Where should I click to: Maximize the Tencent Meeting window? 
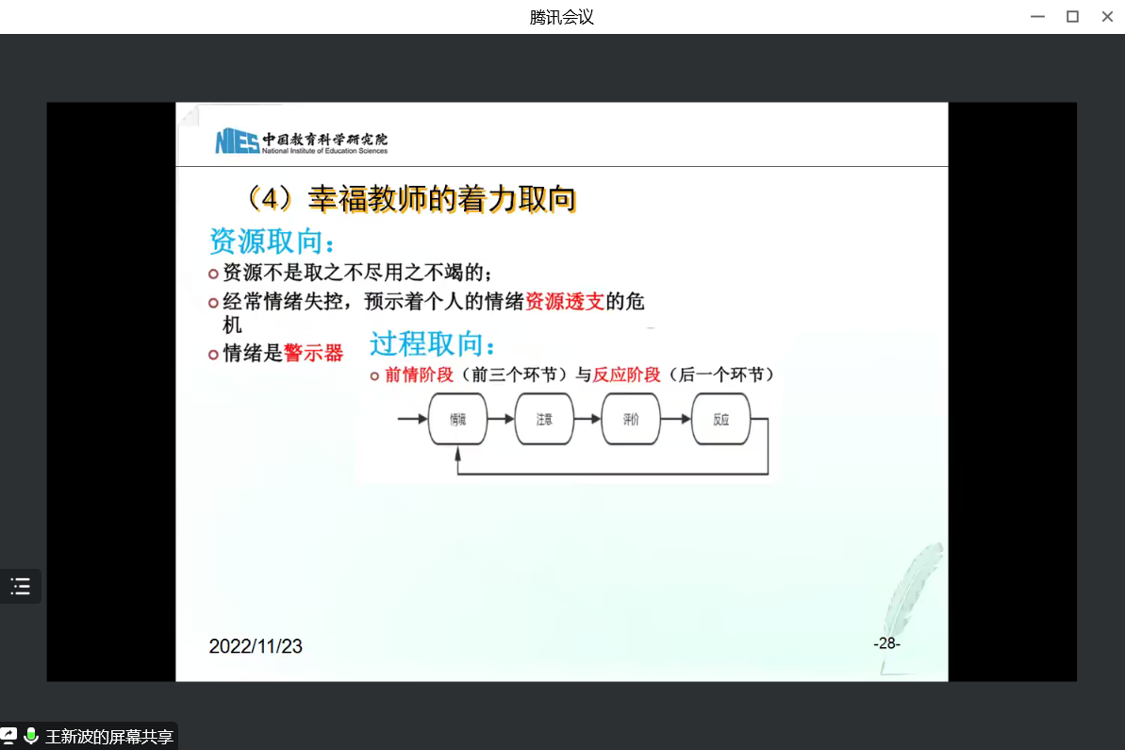(x=1072, y=17)
